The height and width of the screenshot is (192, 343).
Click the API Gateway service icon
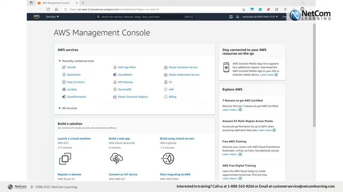tap(115, 82)
